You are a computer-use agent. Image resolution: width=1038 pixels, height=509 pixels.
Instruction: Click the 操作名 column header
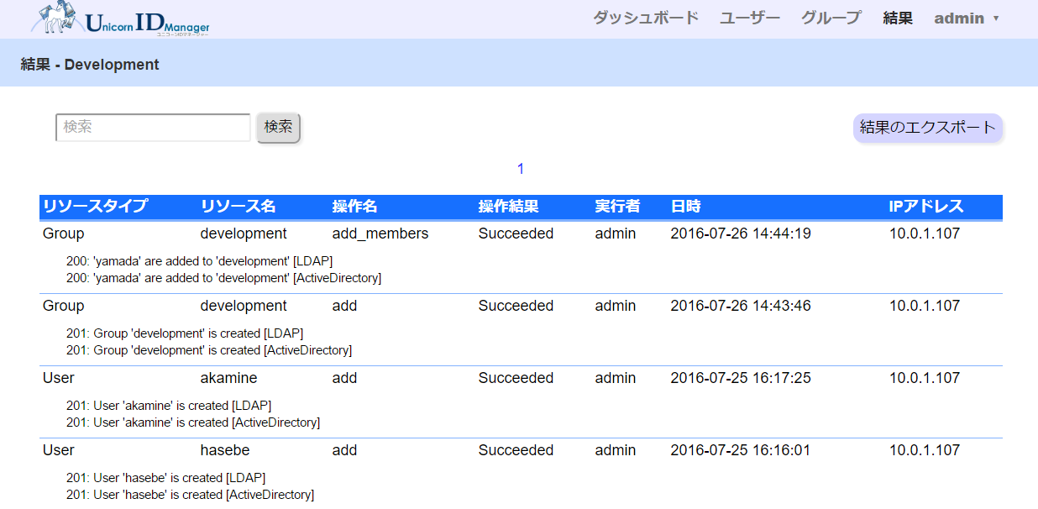tap(354, 207)
